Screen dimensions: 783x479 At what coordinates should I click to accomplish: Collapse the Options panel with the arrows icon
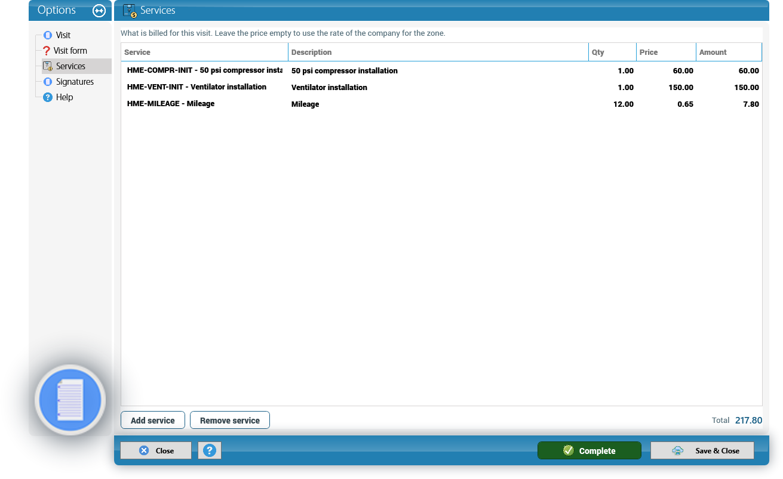click(99, 11)
